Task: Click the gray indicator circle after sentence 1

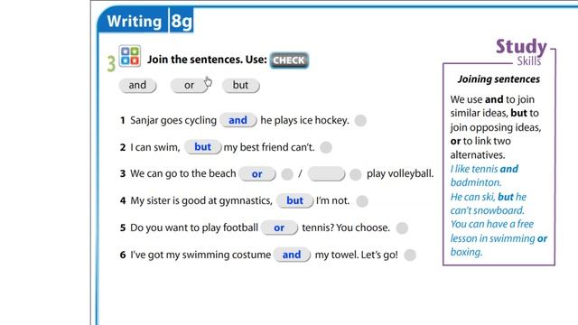Action: coord(360,120)
